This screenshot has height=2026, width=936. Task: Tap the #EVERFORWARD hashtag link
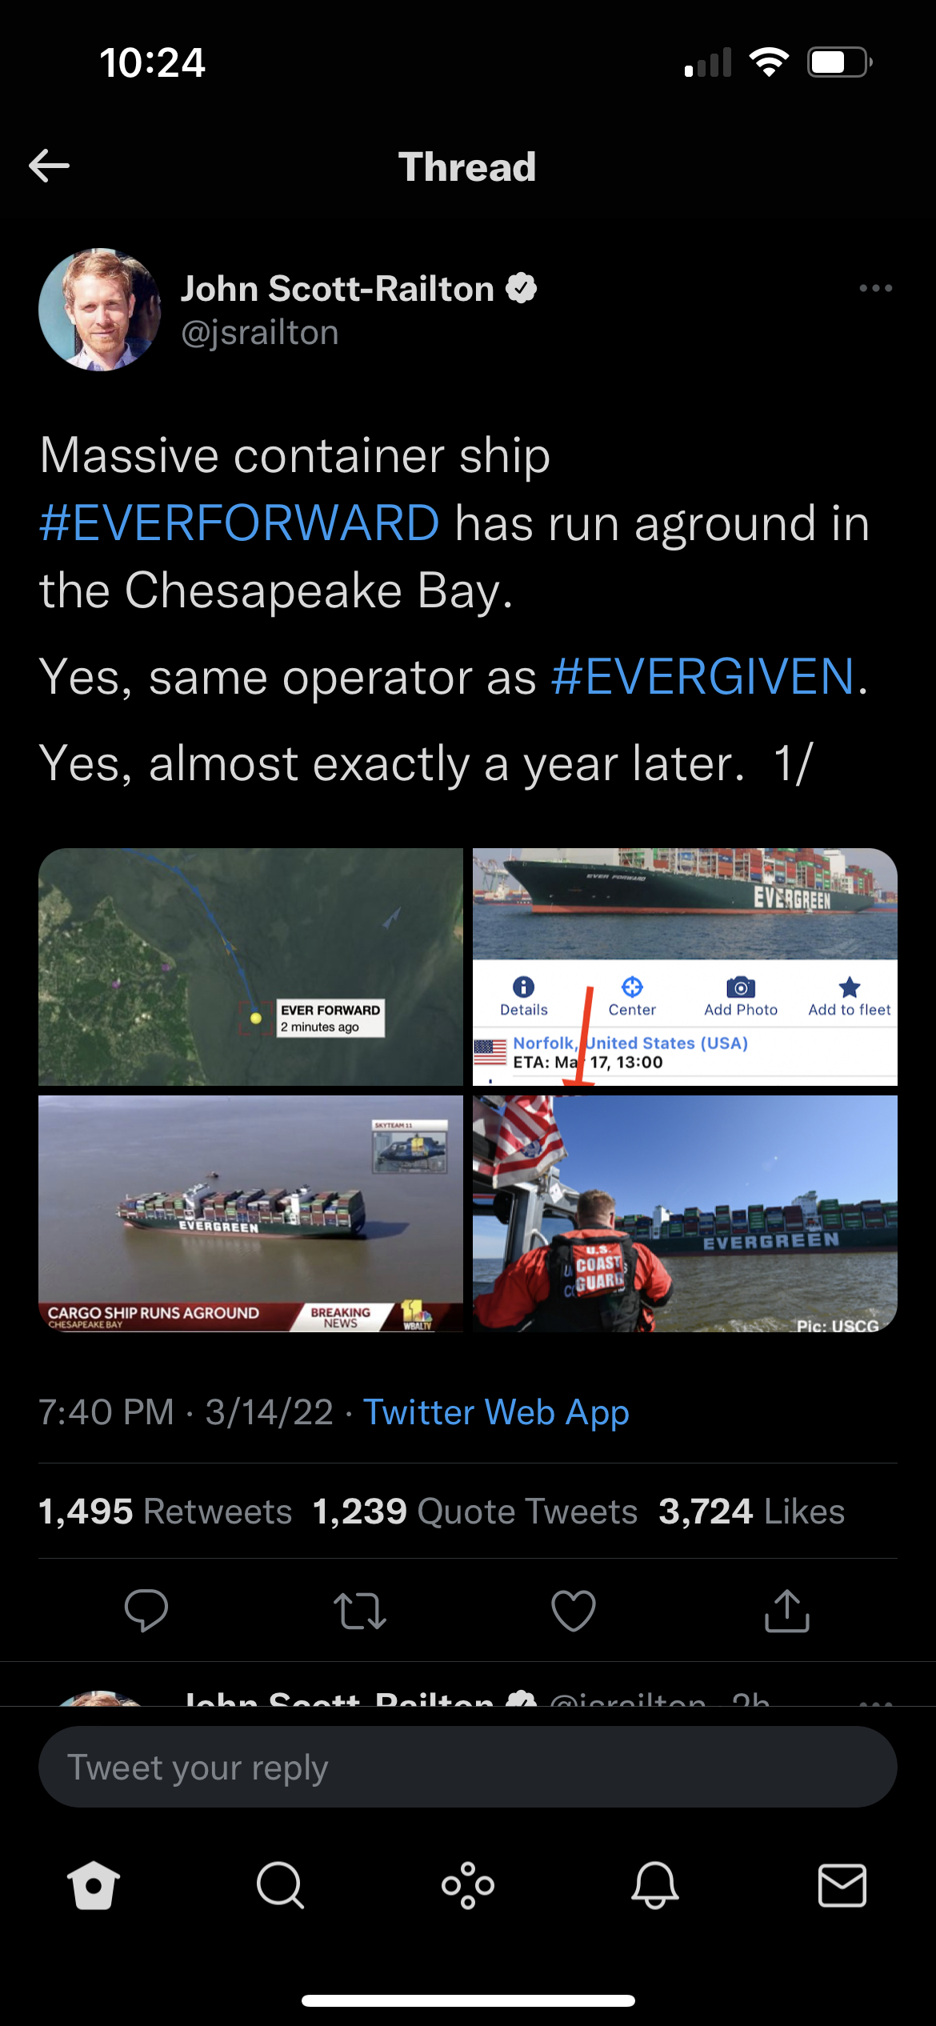point(239,523)
